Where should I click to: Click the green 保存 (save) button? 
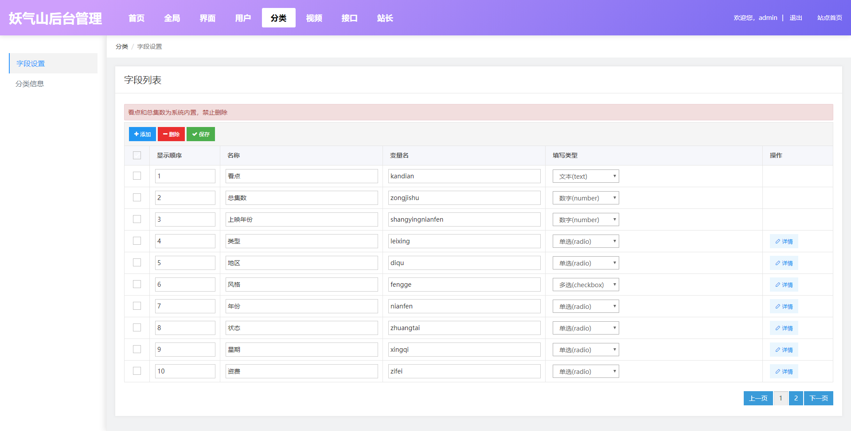(x=201, y=134)
